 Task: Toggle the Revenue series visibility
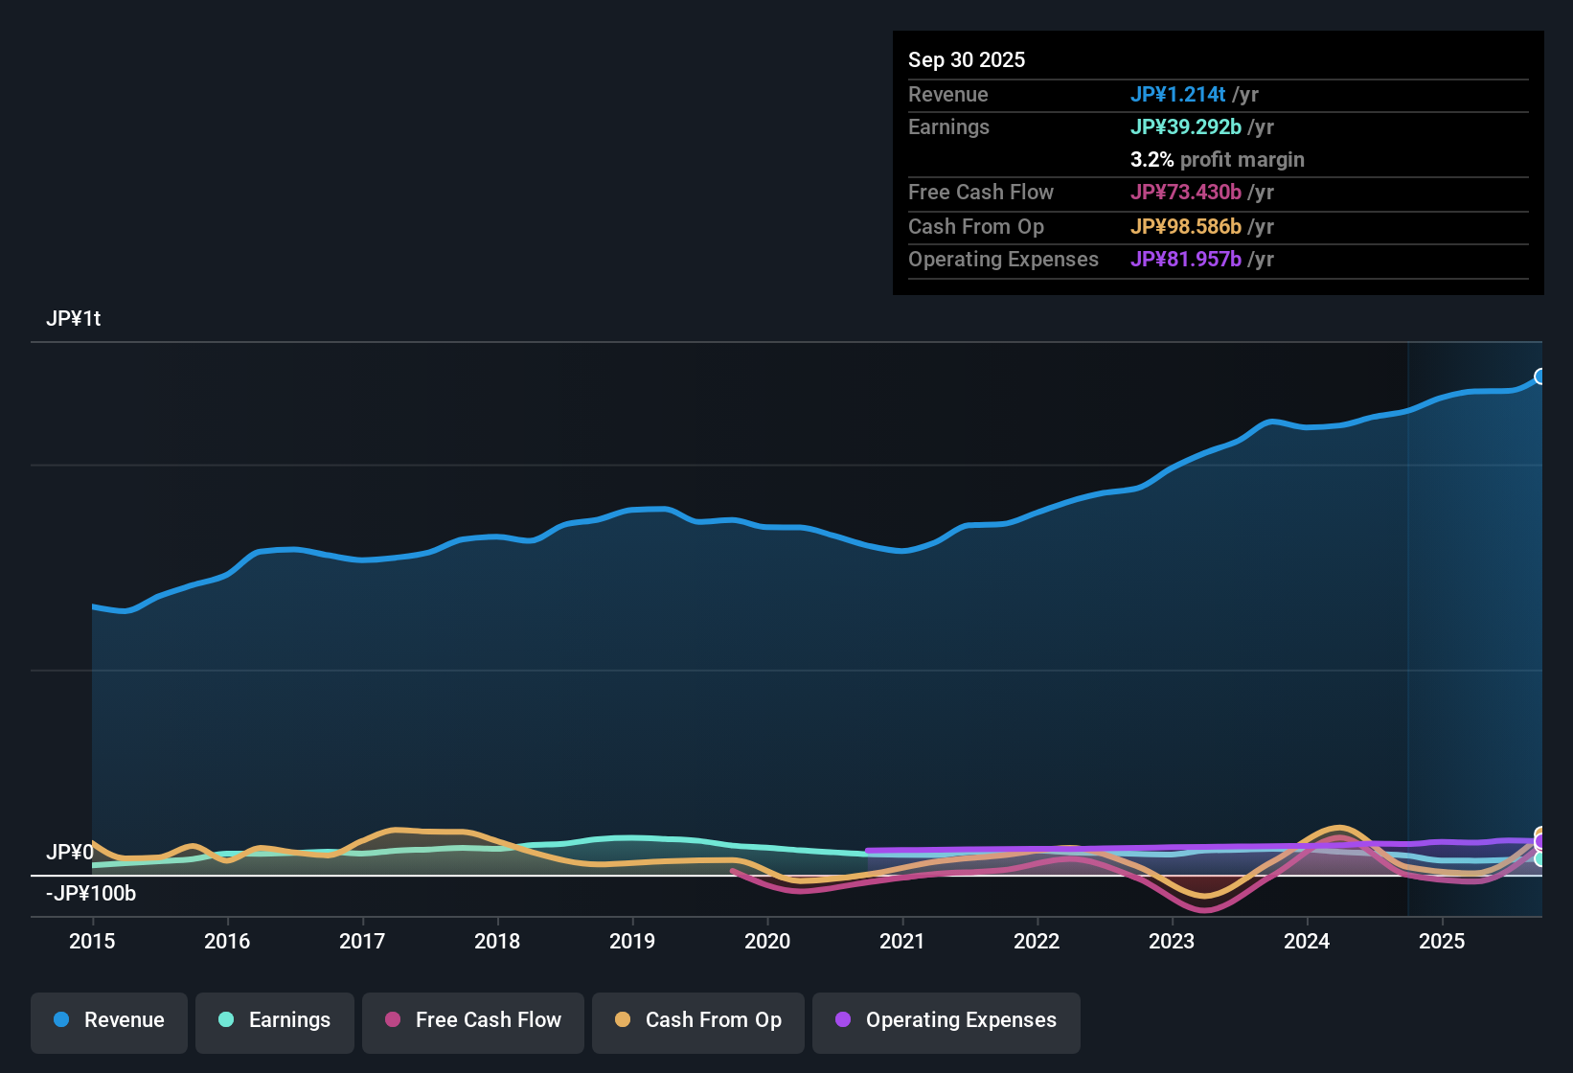point(108,1020)
